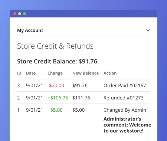Click the Action column header
Viewport: 167px width, 141px height.
pyautogui.click(x=110, y=73)
